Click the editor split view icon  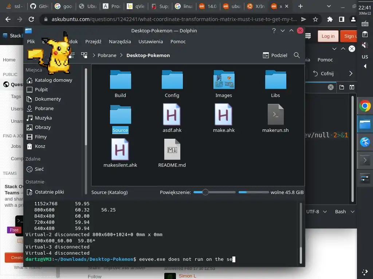tap(352, 87)
